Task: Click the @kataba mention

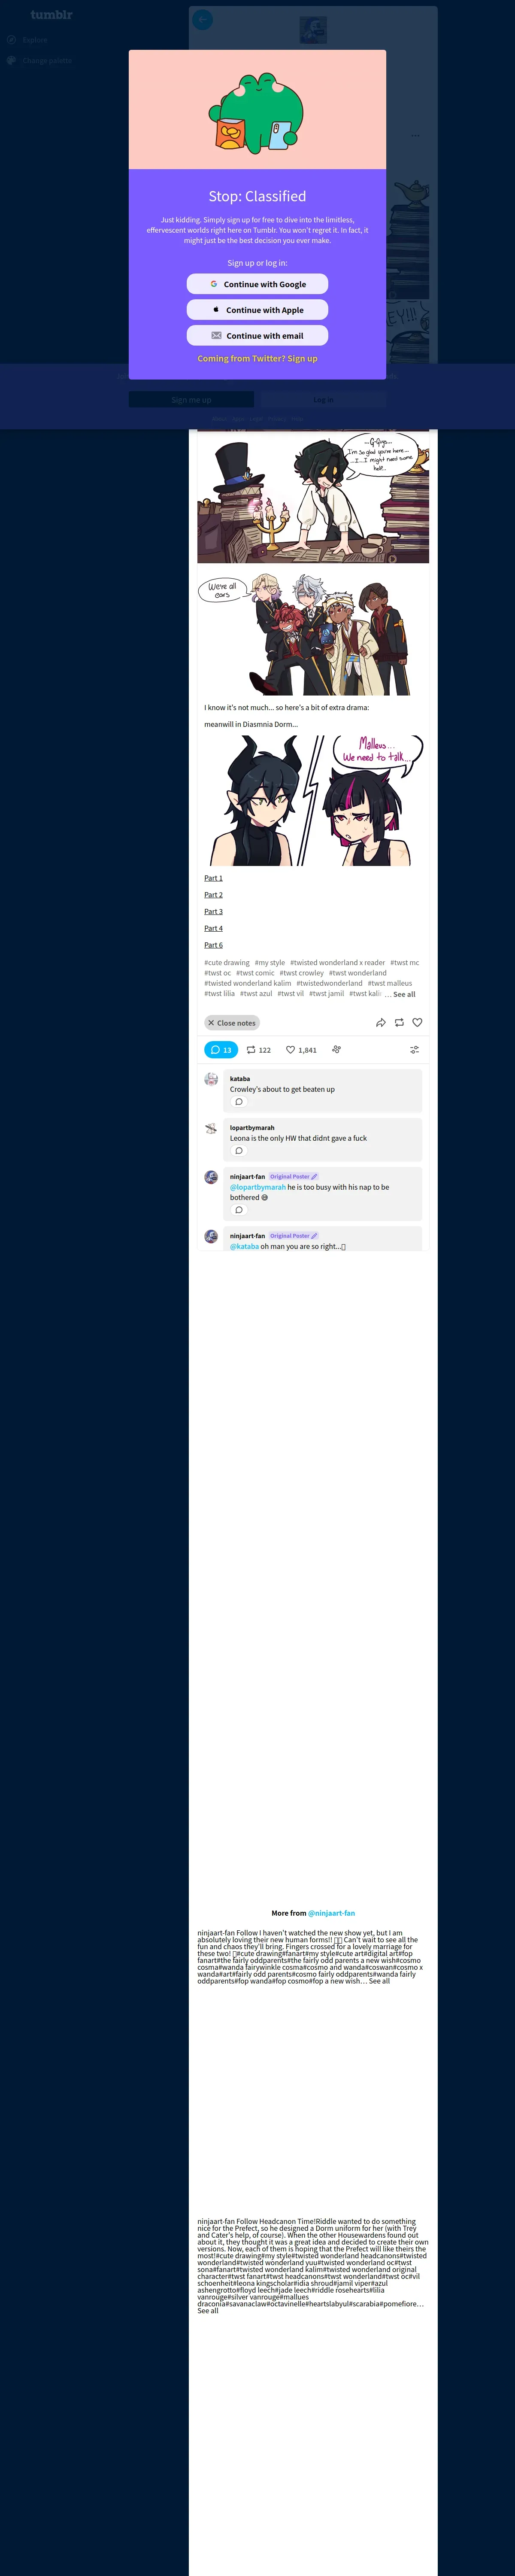Action: [244, 1246]
